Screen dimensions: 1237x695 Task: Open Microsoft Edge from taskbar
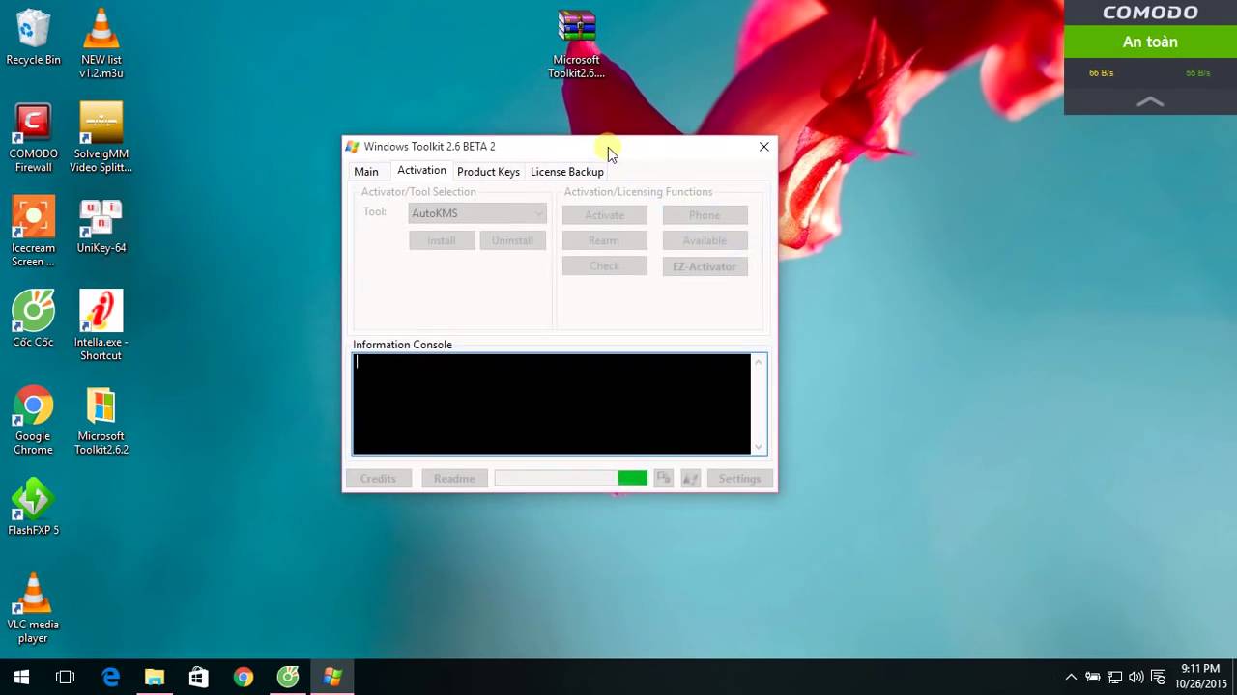pyautogui.click(x=111, y=678)
